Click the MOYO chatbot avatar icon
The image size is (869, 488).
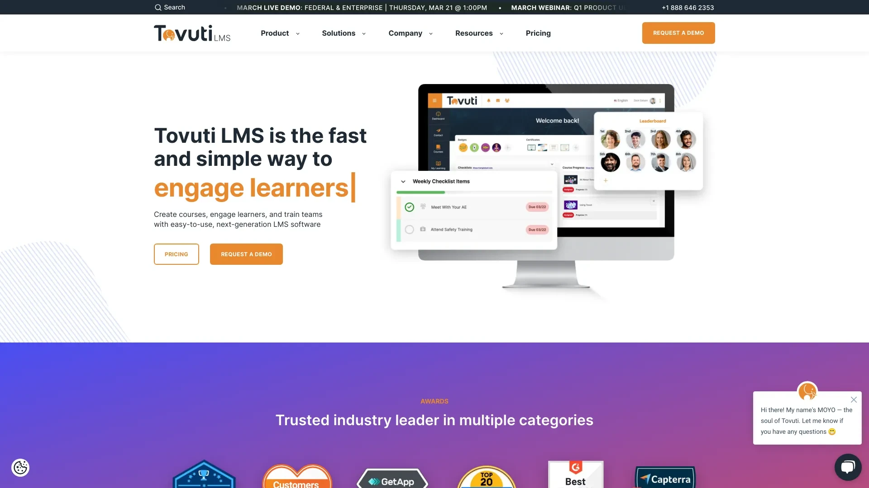[807, 391]
